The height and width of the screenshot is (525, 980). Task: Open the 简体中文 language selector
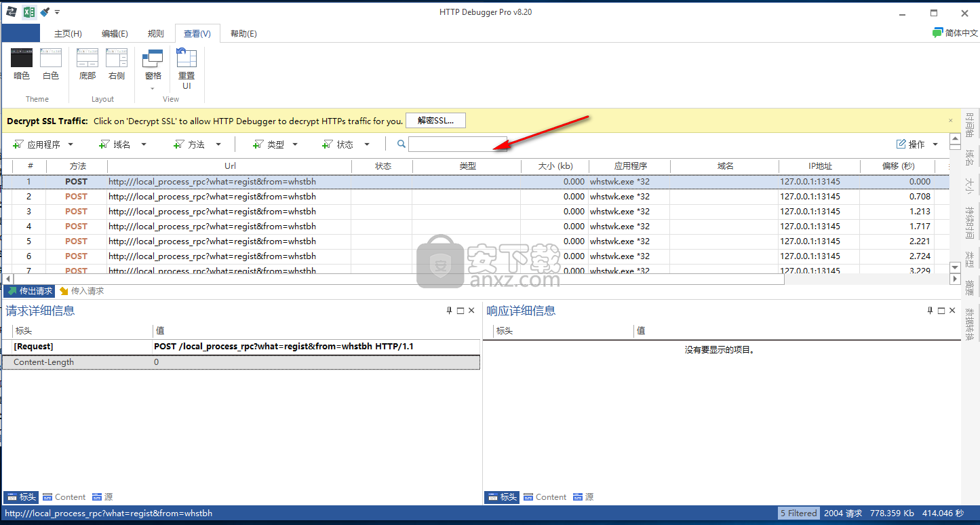pos(955,33)
